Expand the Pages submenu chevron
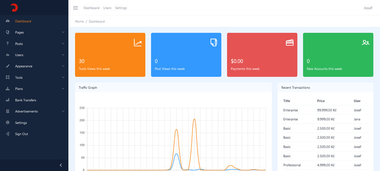Screen dimensions: 380x171 click(x=63, y=32)
